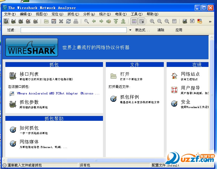Restart the running capture toolbar icon
Image resolution: width=217 pixels, height=169 pixels.
pos(35,21)
